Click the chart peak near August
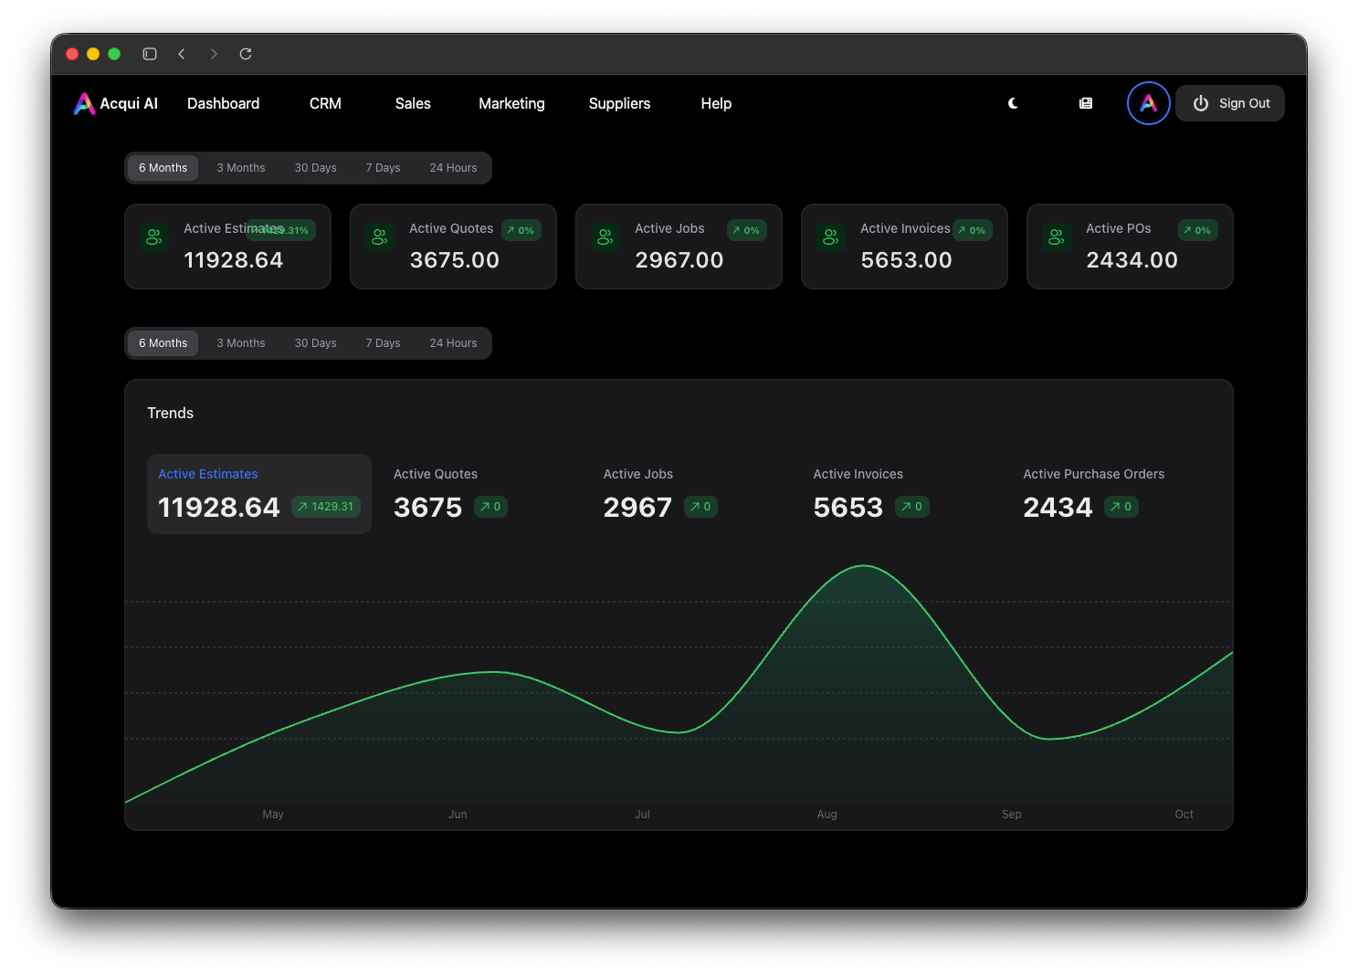 [864, 566]
